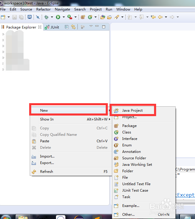Choose Folder from New submenu
Viewport: 195px width, 219px height.
144,171
